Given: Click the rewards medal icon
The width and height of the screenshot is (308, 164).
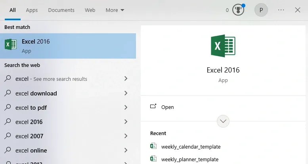Looking at the screenshot, I should coord(238,10).
